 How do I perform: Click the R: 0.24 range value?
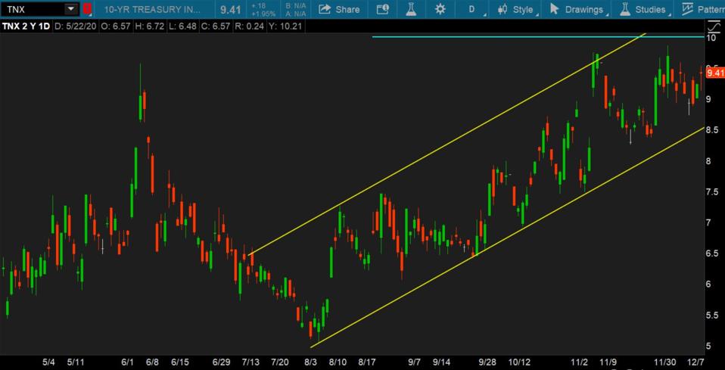pos(249,26)
